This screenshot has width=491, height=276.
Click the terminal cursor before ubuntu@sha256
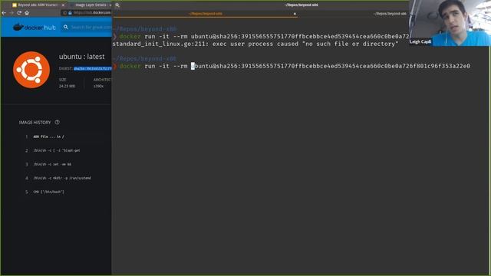coord(193,66)
